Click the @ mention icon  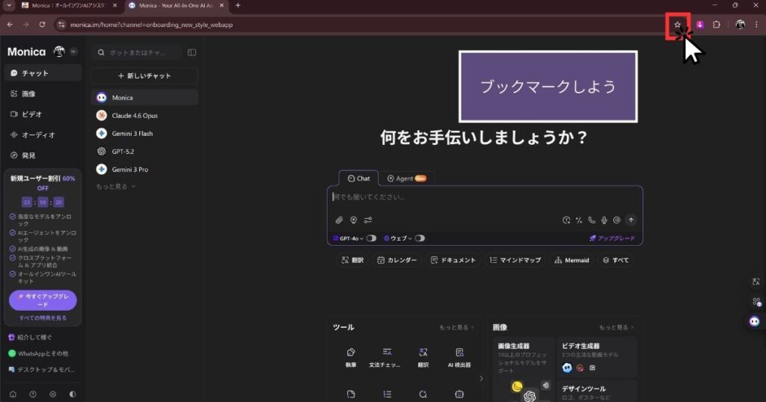(x=616, y=220)
